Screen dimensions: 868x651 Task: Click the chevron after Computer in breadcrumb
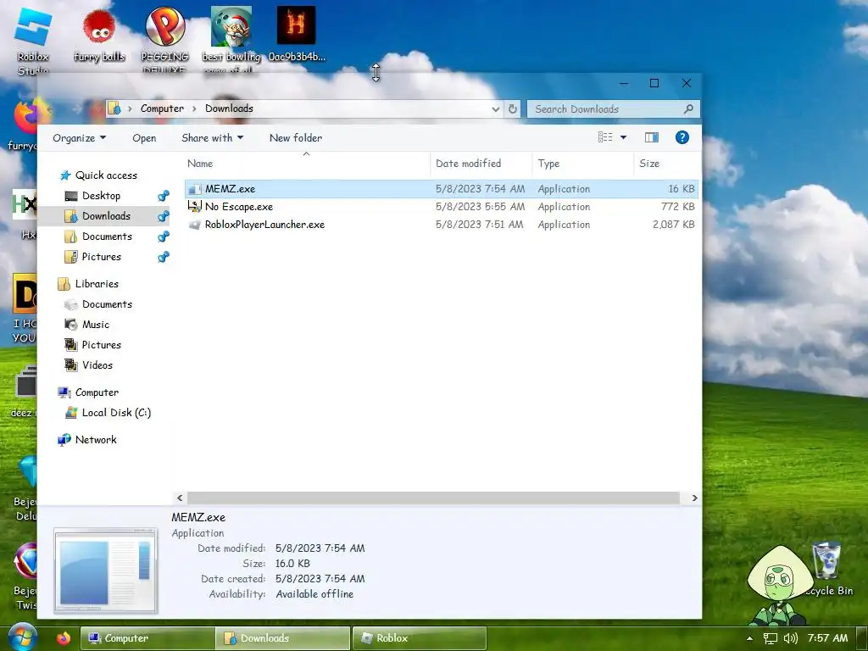tap(194, 108)
